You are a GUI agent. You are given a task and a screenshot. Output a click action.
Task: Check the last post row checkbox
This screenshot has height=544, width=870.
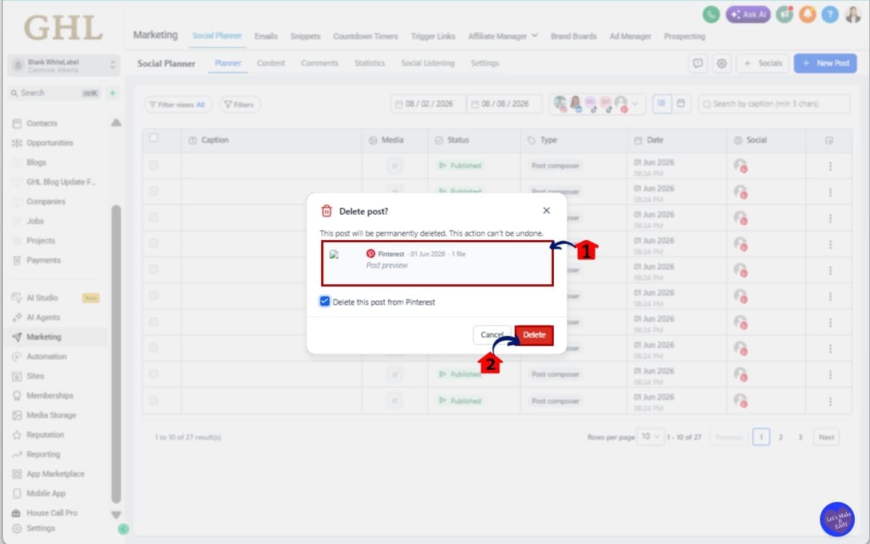click(153, 400)
